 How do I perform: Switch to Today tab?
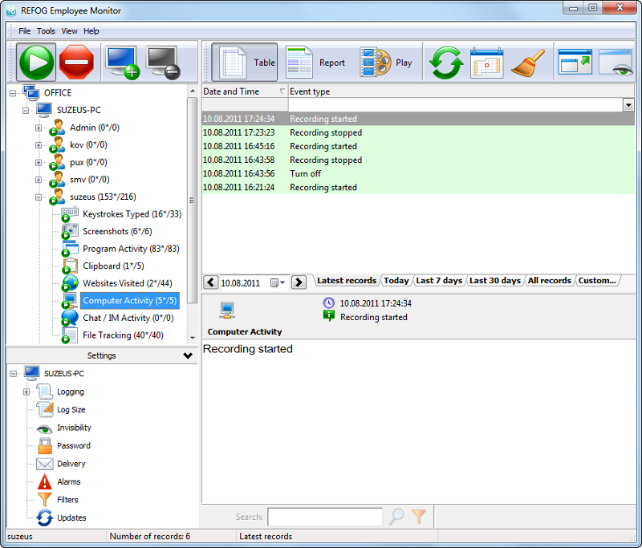tap(396, 281)
